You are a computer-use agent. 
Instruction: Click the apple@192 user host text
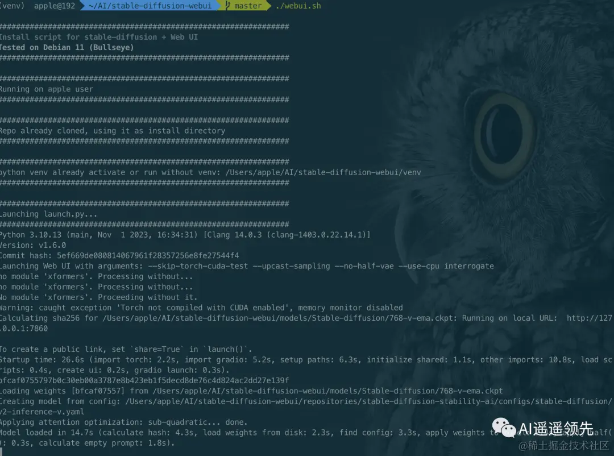55,6
